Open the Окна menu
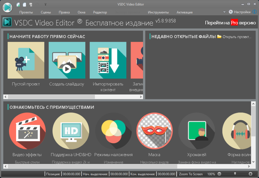 [82, 12]
